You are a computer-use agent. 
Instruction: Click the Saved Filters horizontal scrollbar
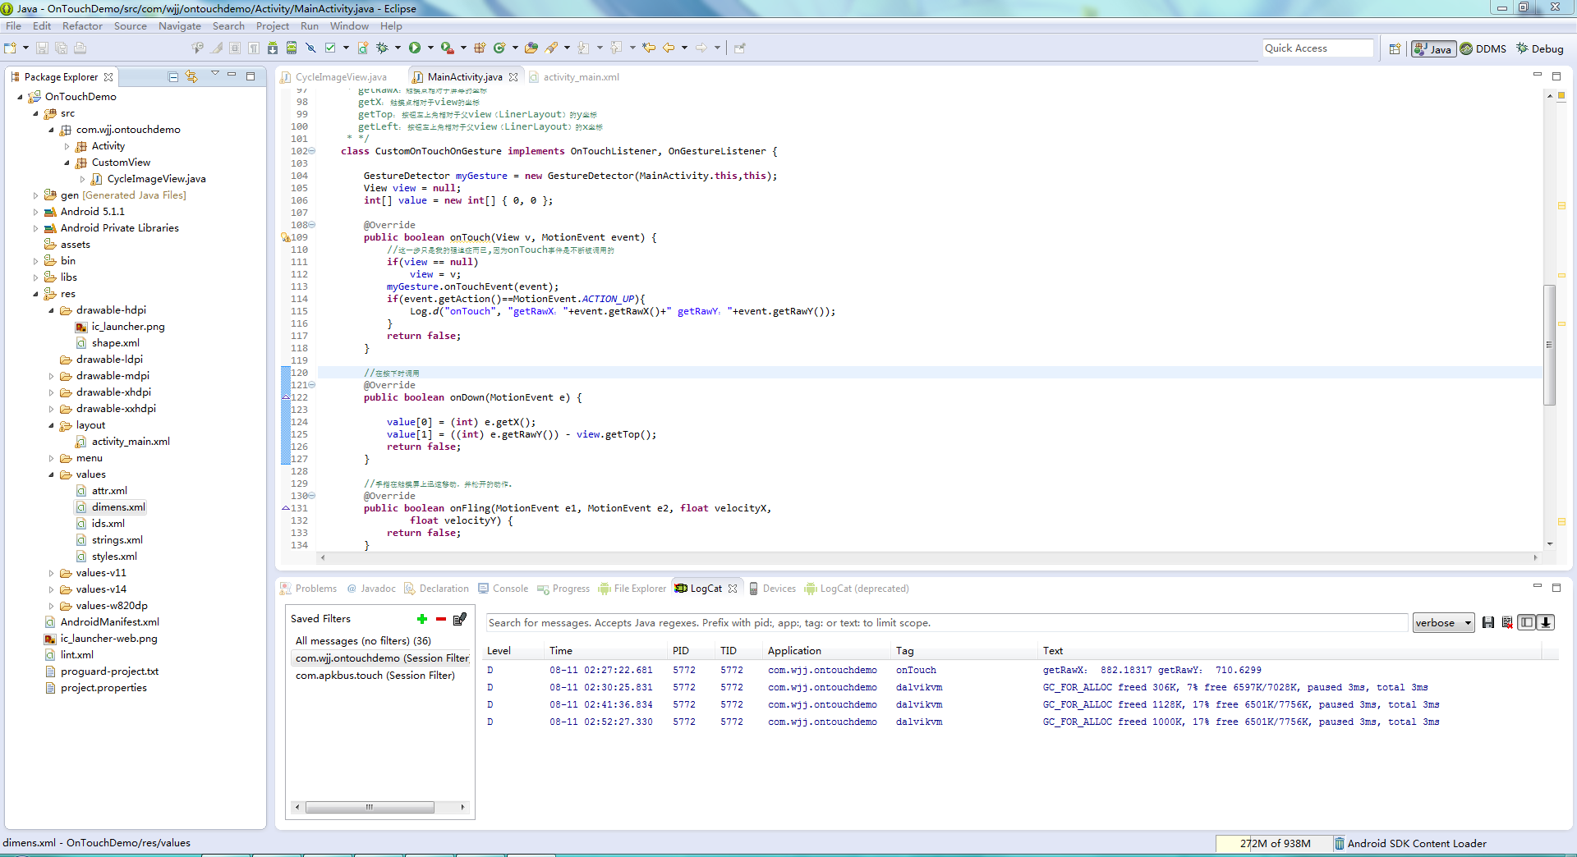pyautogui.click(x=370, y=808)
